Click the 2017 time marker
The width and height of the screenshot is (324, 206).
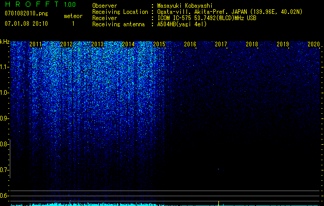click(x=221, y=44)
